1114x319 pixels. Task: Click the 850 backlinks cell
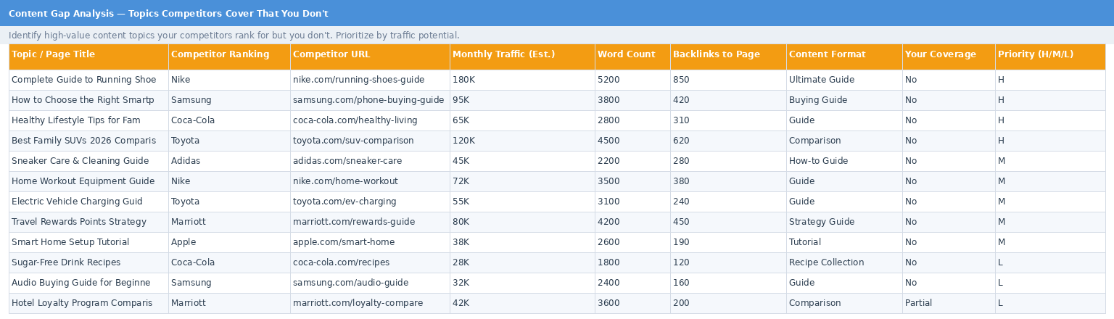coord(728,80)
